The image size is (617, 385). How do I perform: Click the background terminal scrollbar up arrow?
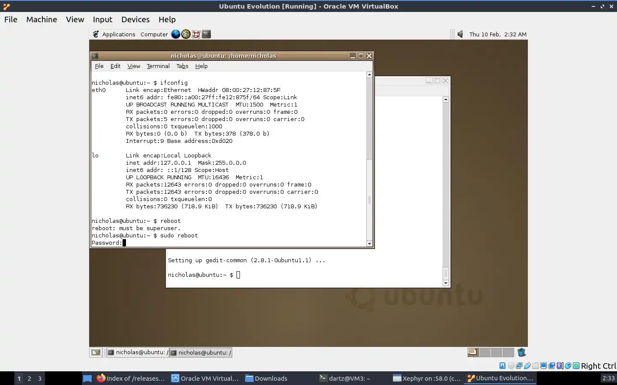(x=446, y=99)
